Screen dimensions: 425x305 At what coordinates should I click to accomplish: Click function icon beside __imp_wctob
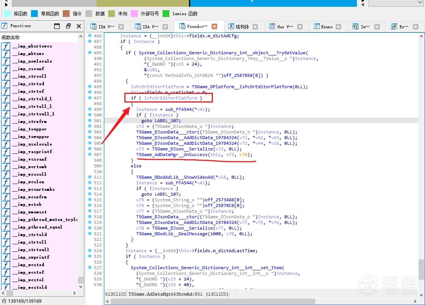tap(6, 205)
